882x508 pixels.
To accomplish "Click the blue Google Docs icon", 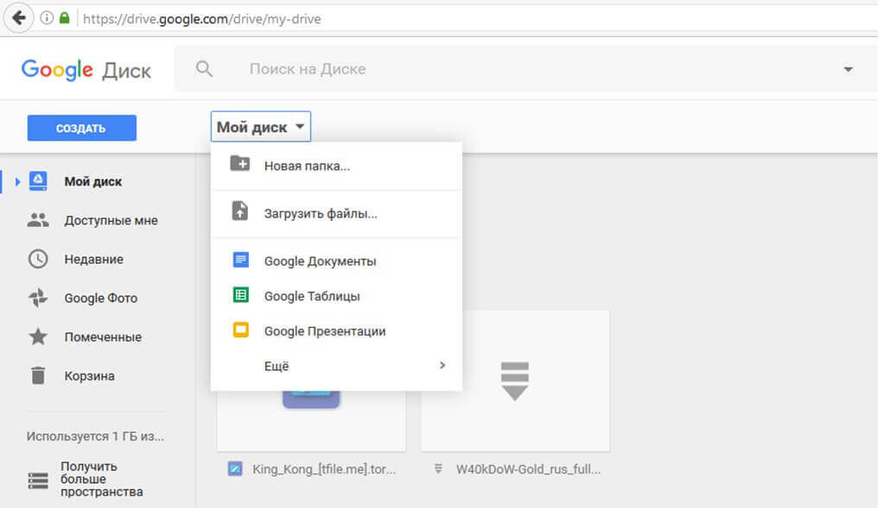I will click(x=240, y=260).
